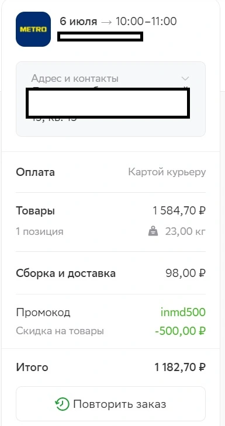Click the Повторить заказ button

point(110,404)
